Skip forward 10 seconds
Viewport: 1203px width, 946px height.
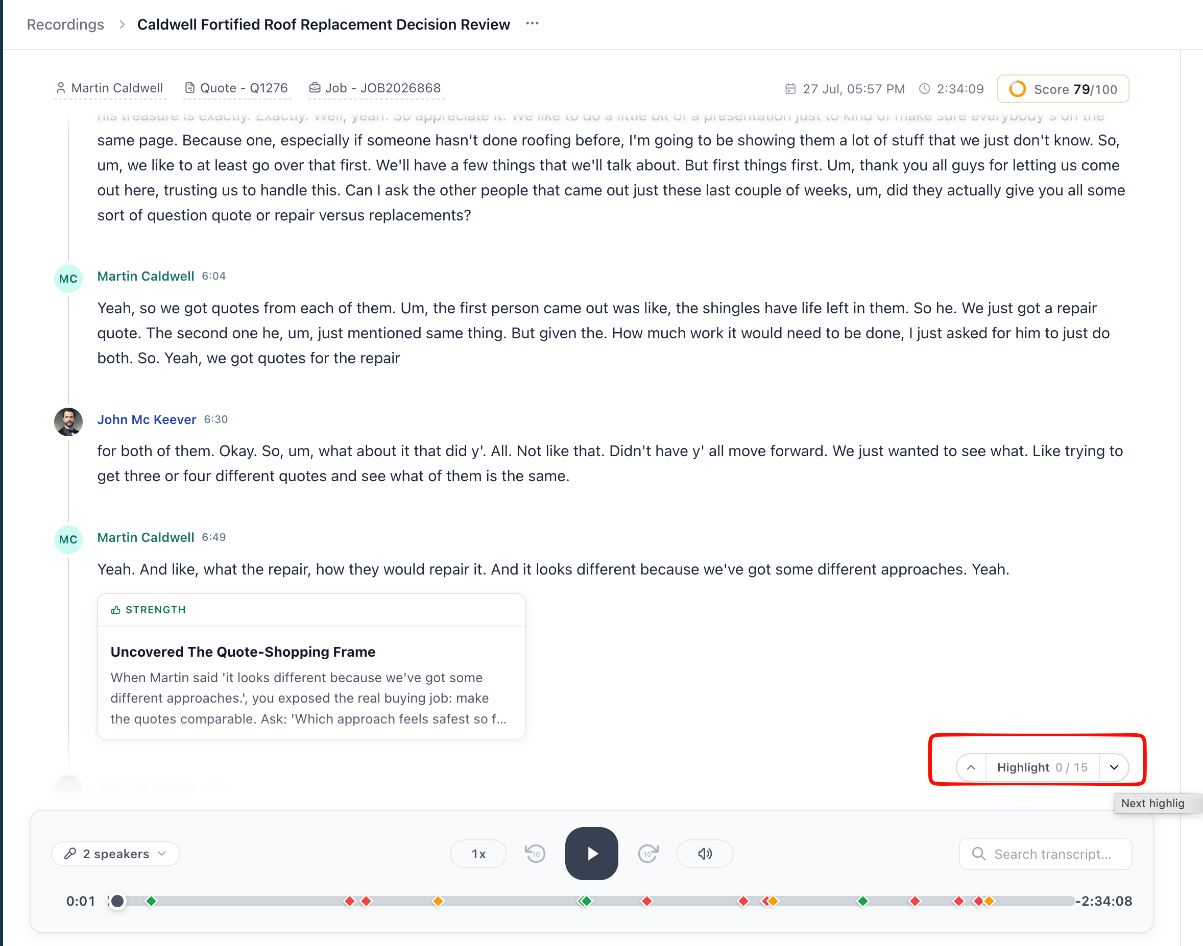(x=648, y=854)
